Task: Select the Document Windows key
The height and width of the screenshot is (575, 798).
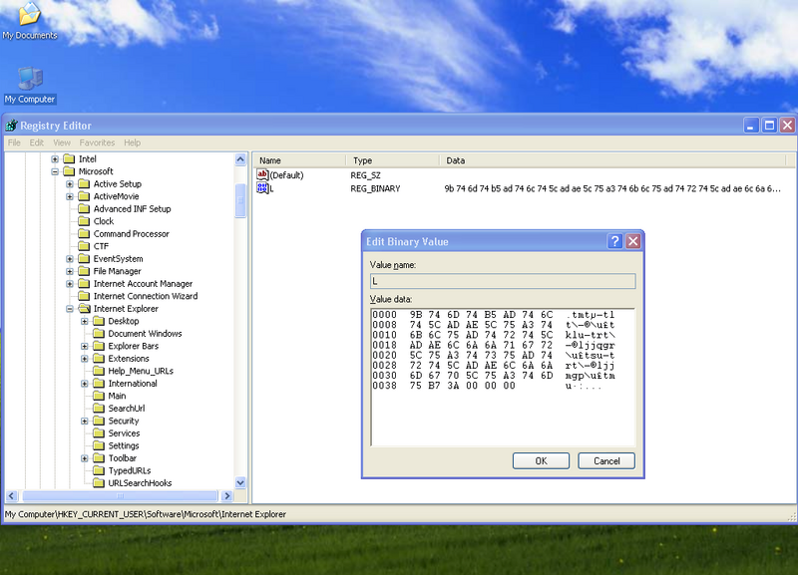Action: 145,334
